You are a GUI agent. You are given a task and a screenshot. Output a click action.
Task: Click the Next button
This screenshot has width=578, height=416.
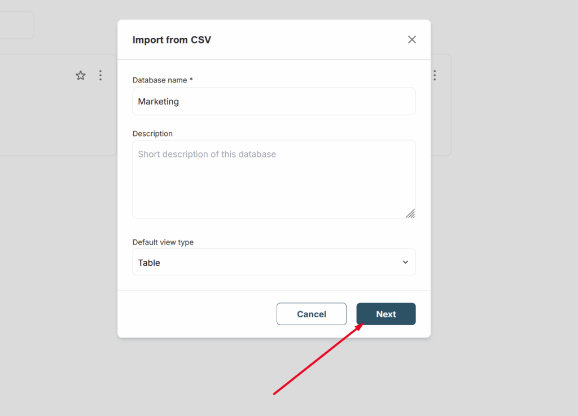point(386,314)
